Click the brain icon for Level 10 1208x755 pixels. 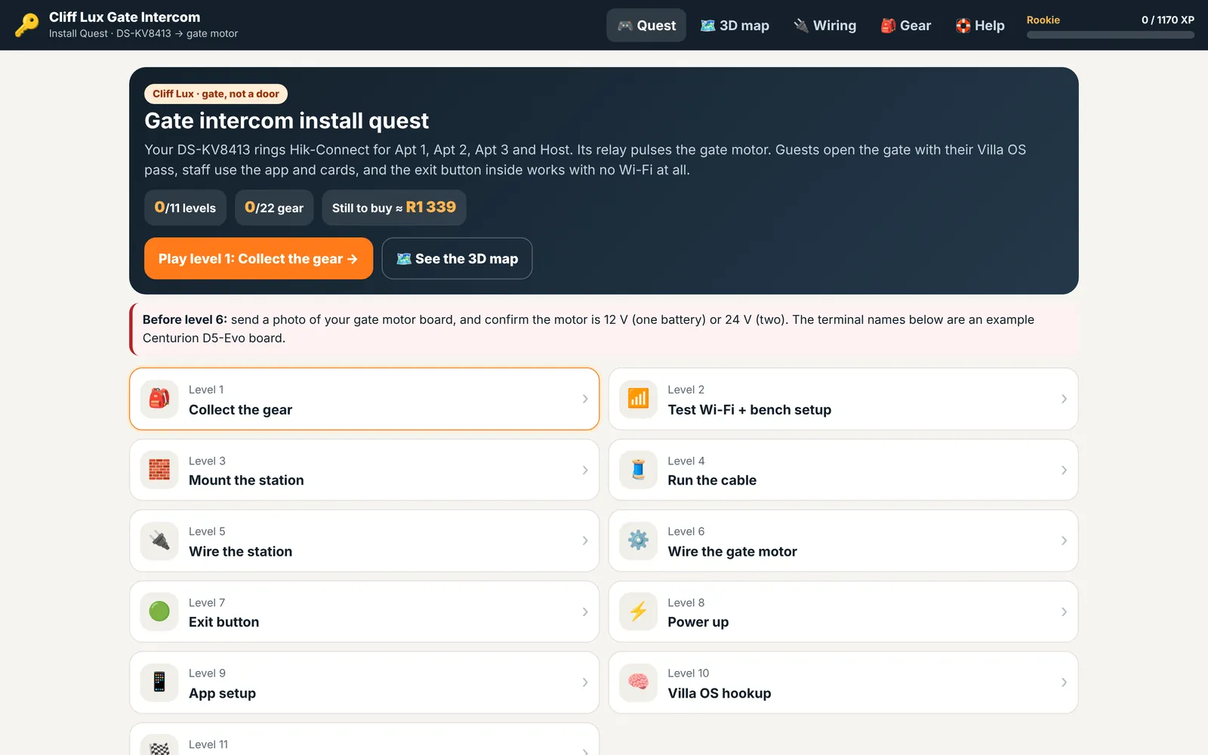pos(638,683)
